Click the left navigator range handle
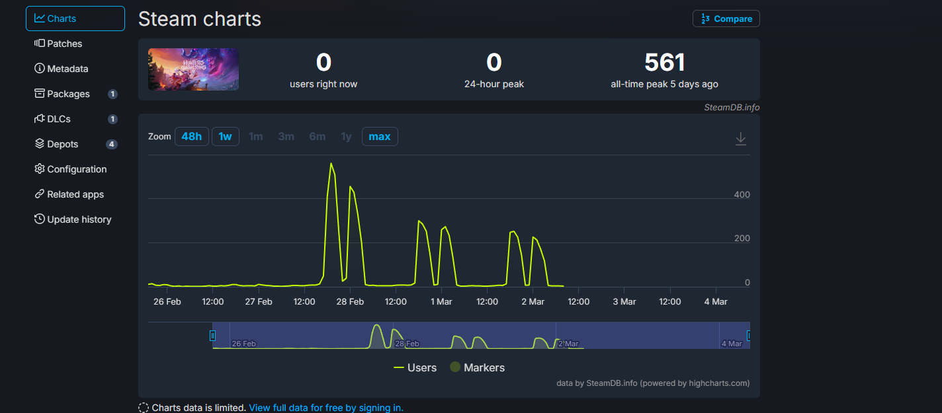This screenshot has width=942, height=413. (x=212, y=335)
